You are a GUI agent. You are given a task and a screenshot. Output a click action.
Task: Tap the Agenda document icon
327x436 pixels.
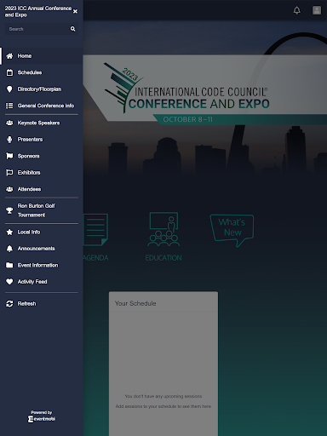(x=95, y=230)
